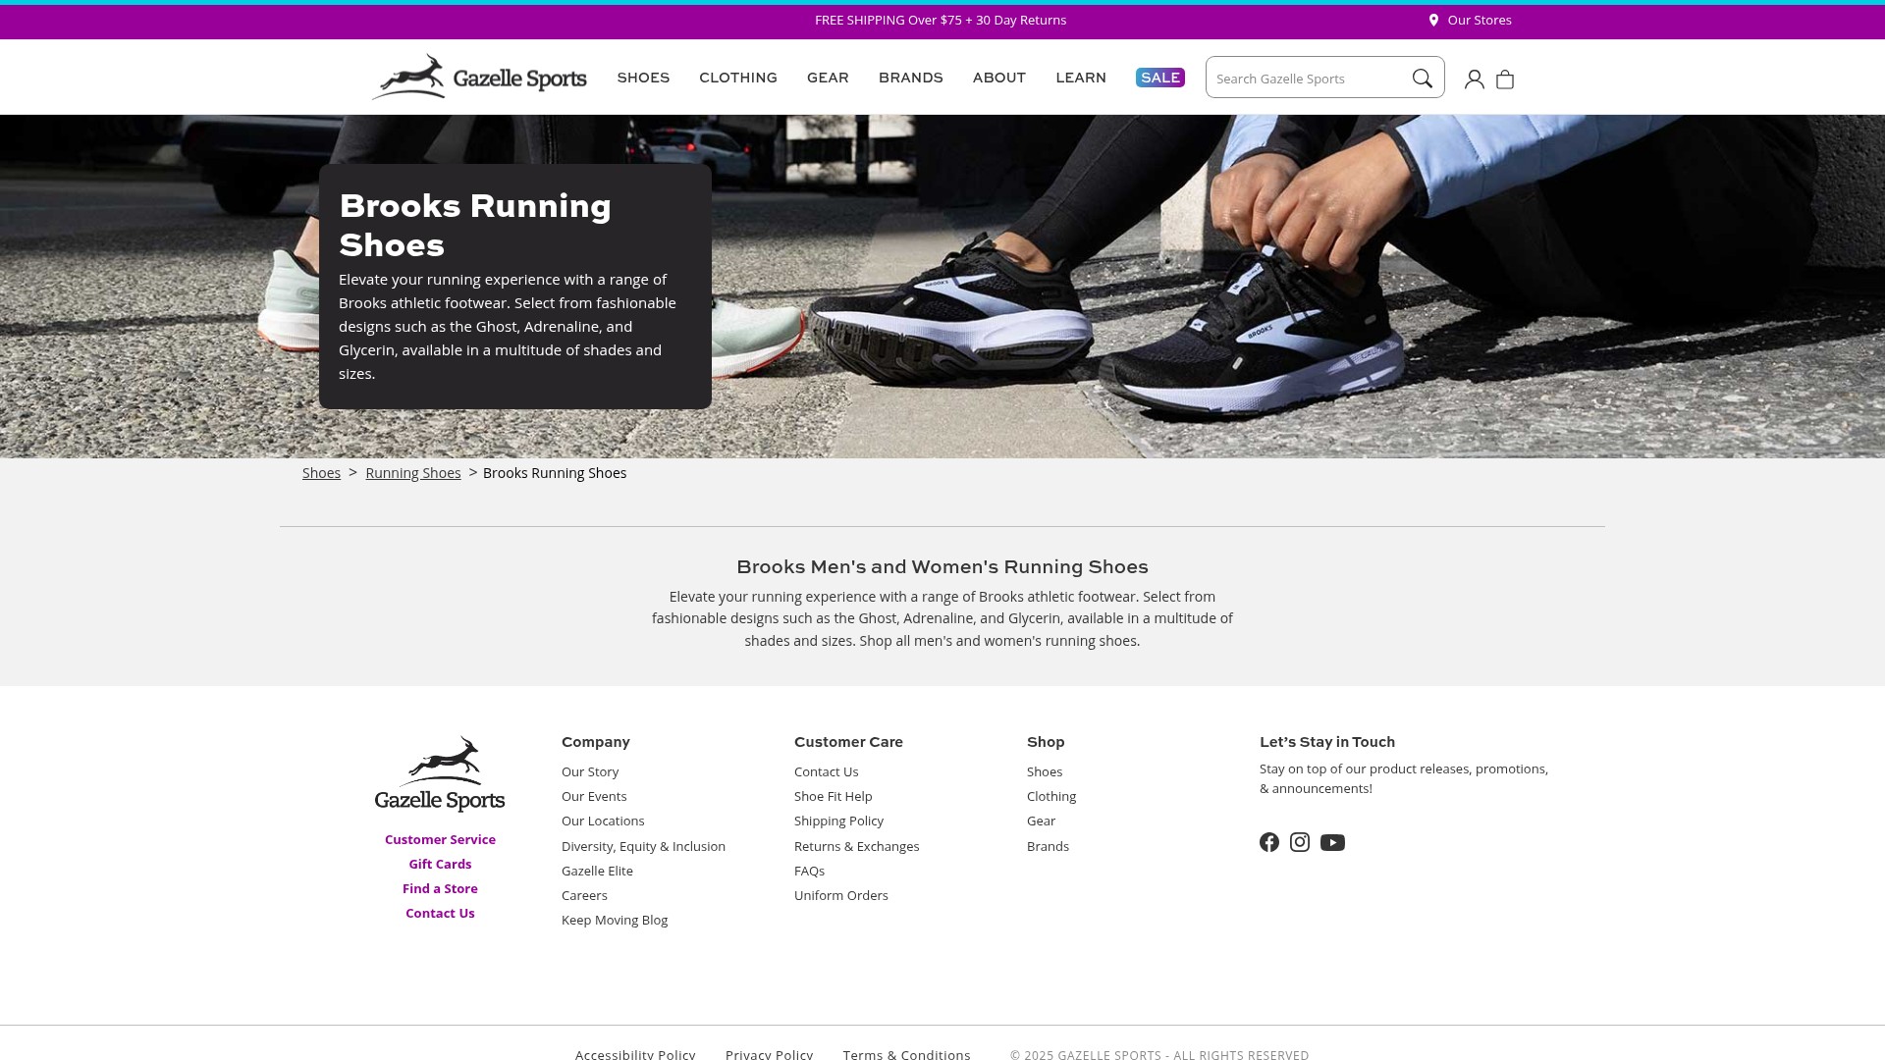Open the LEARN navigation menu

1081,78
